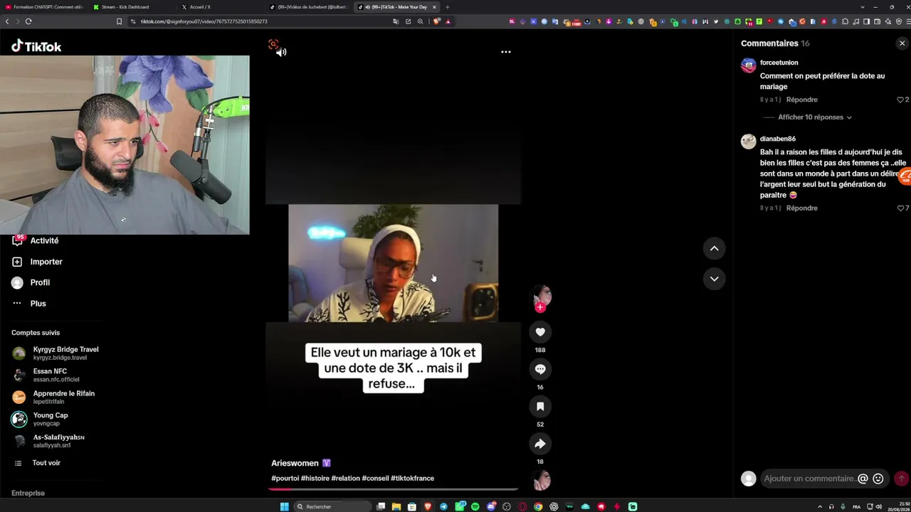Seek in the video progress bar
Viewport: 911px width, 512px height.
394,489
